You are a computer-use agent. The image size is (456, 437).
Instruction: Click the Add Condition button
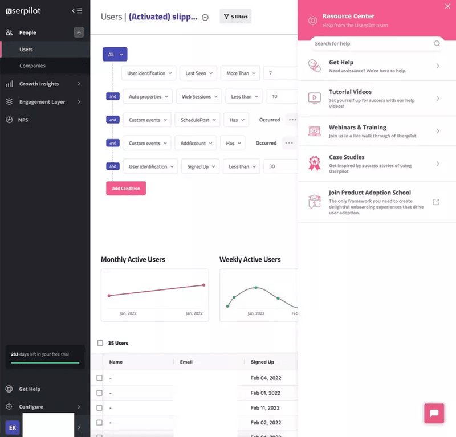pyautogui.click(x=126, y=189)
